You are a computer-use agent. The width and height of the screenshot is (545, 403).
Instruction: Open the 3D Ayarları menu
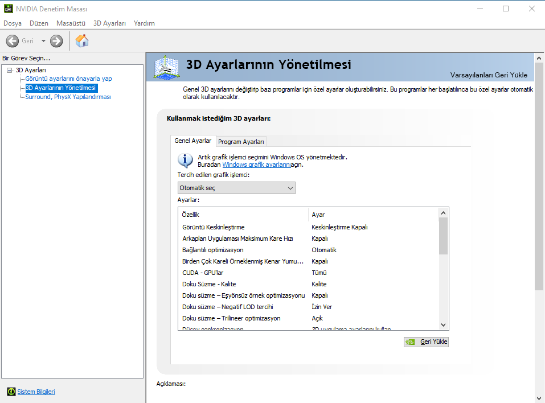click(x=109, y=23)
